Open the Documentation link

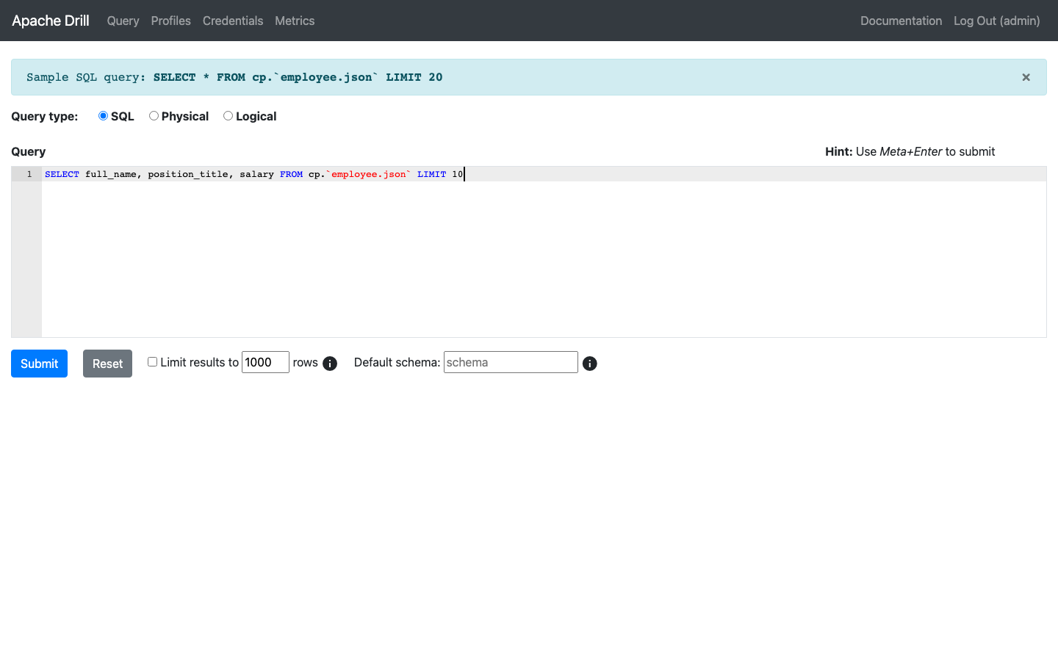(901, 21)
